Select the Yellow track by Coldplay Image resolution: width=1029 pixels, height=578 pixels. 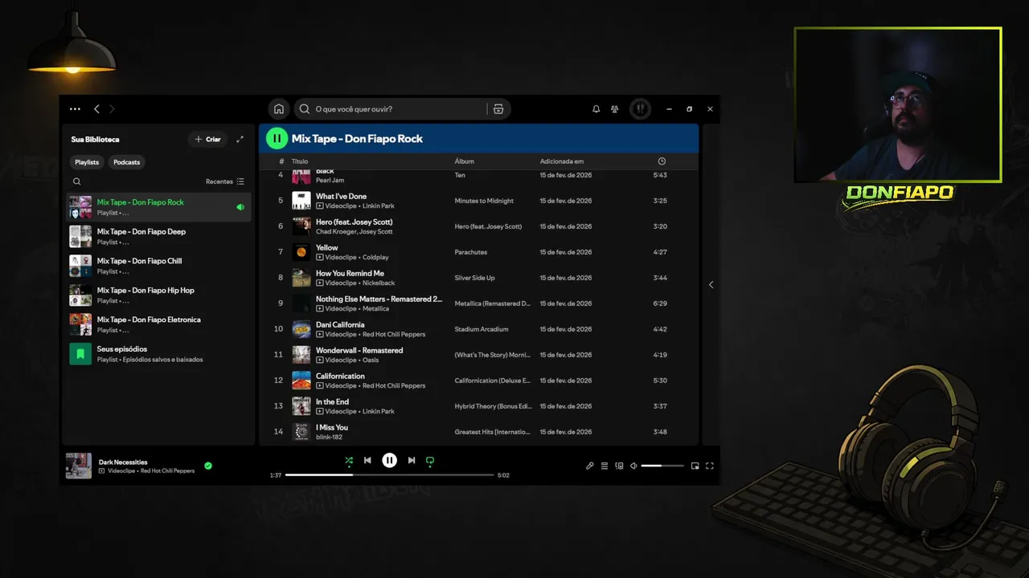(478, 252)
